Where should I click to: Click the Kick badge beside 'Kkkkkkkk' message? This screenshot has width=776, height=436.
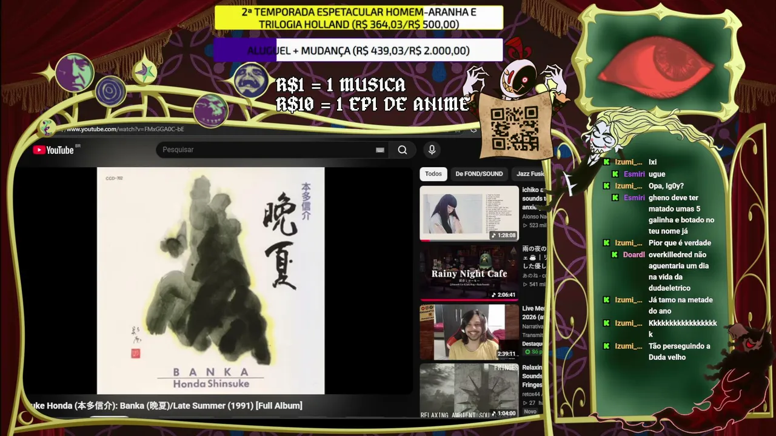(606, 323)
